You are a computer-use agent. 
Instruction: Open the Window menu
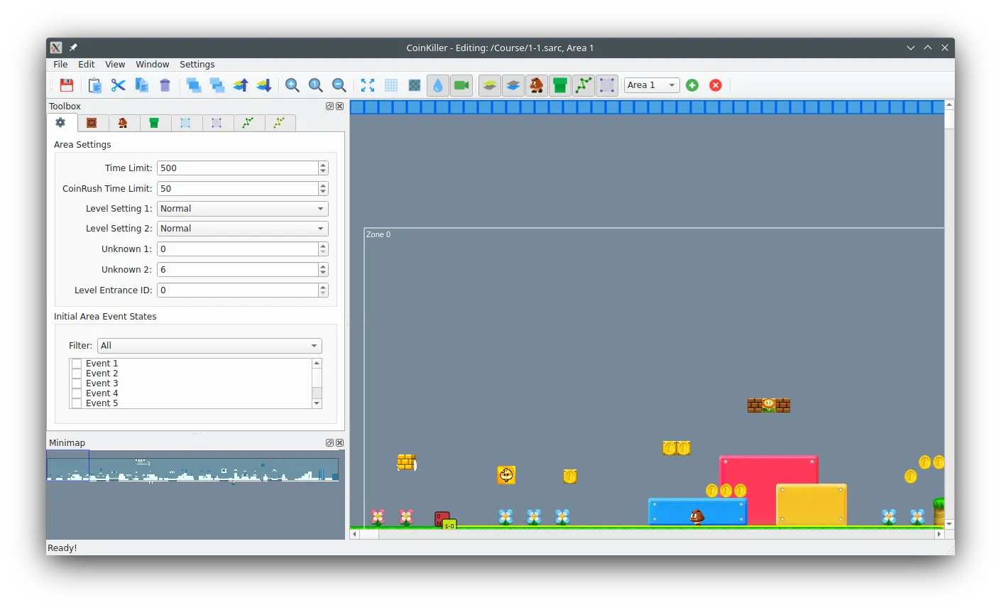(x=153, y=65)
